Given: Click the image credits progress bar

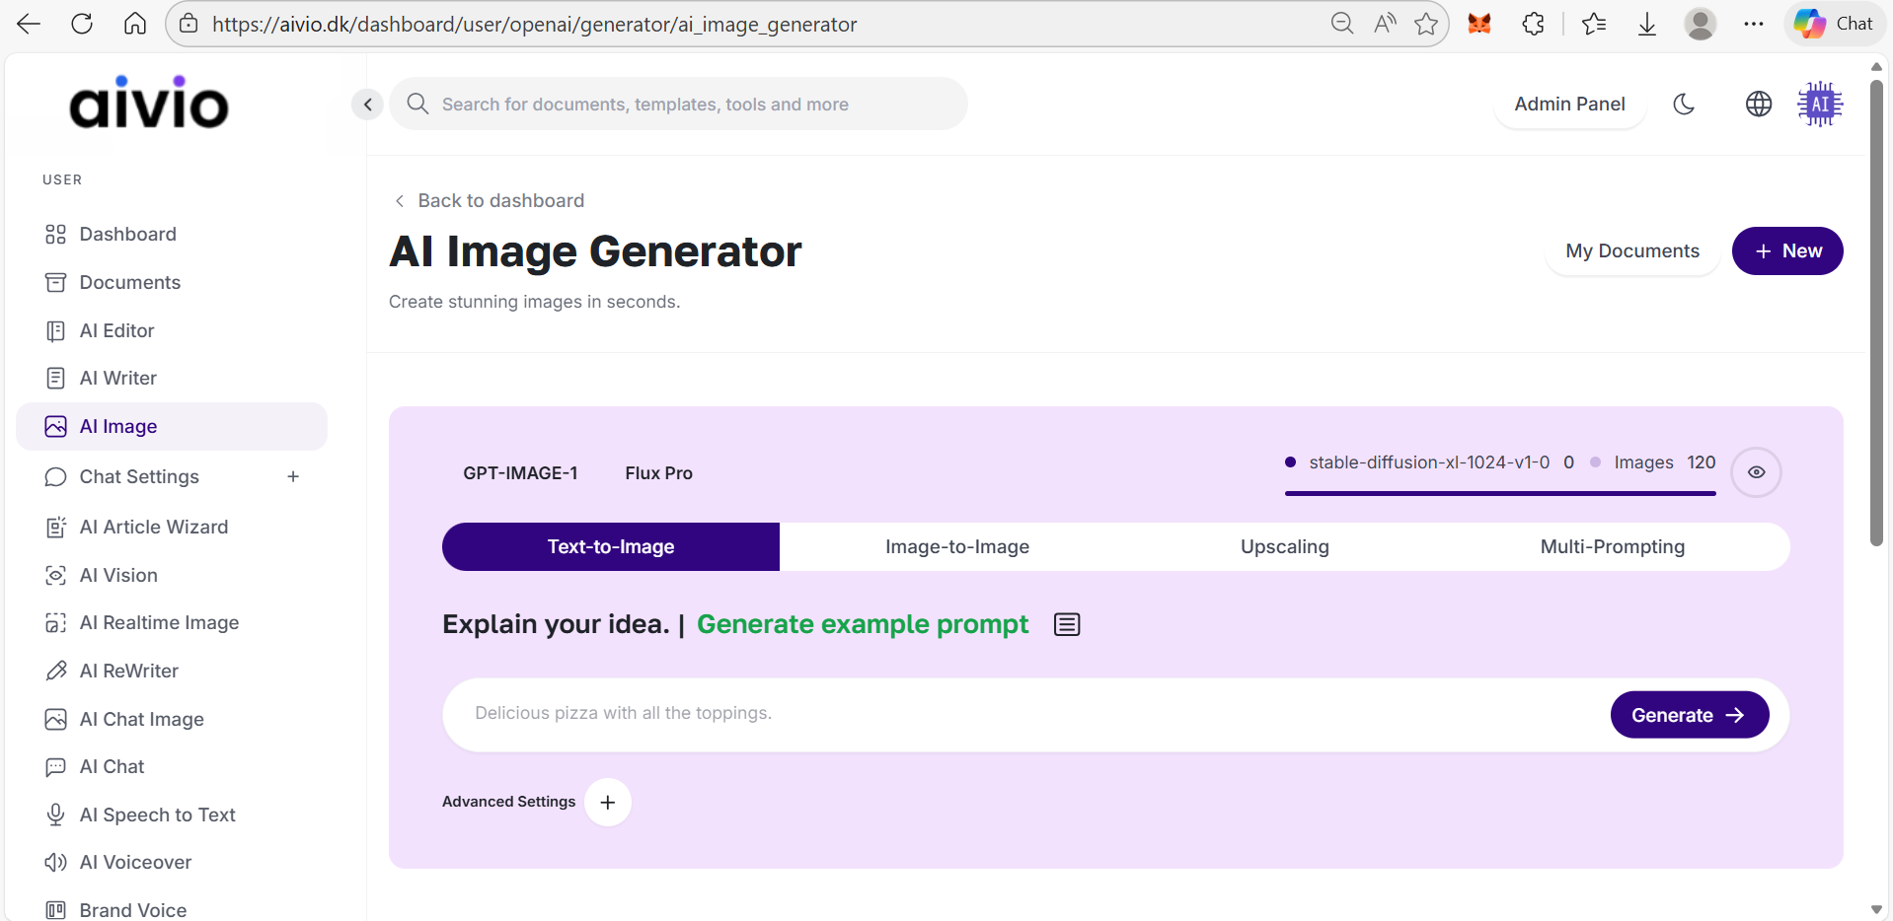Looking at the screenshot, I should [x=1499, y=493].
